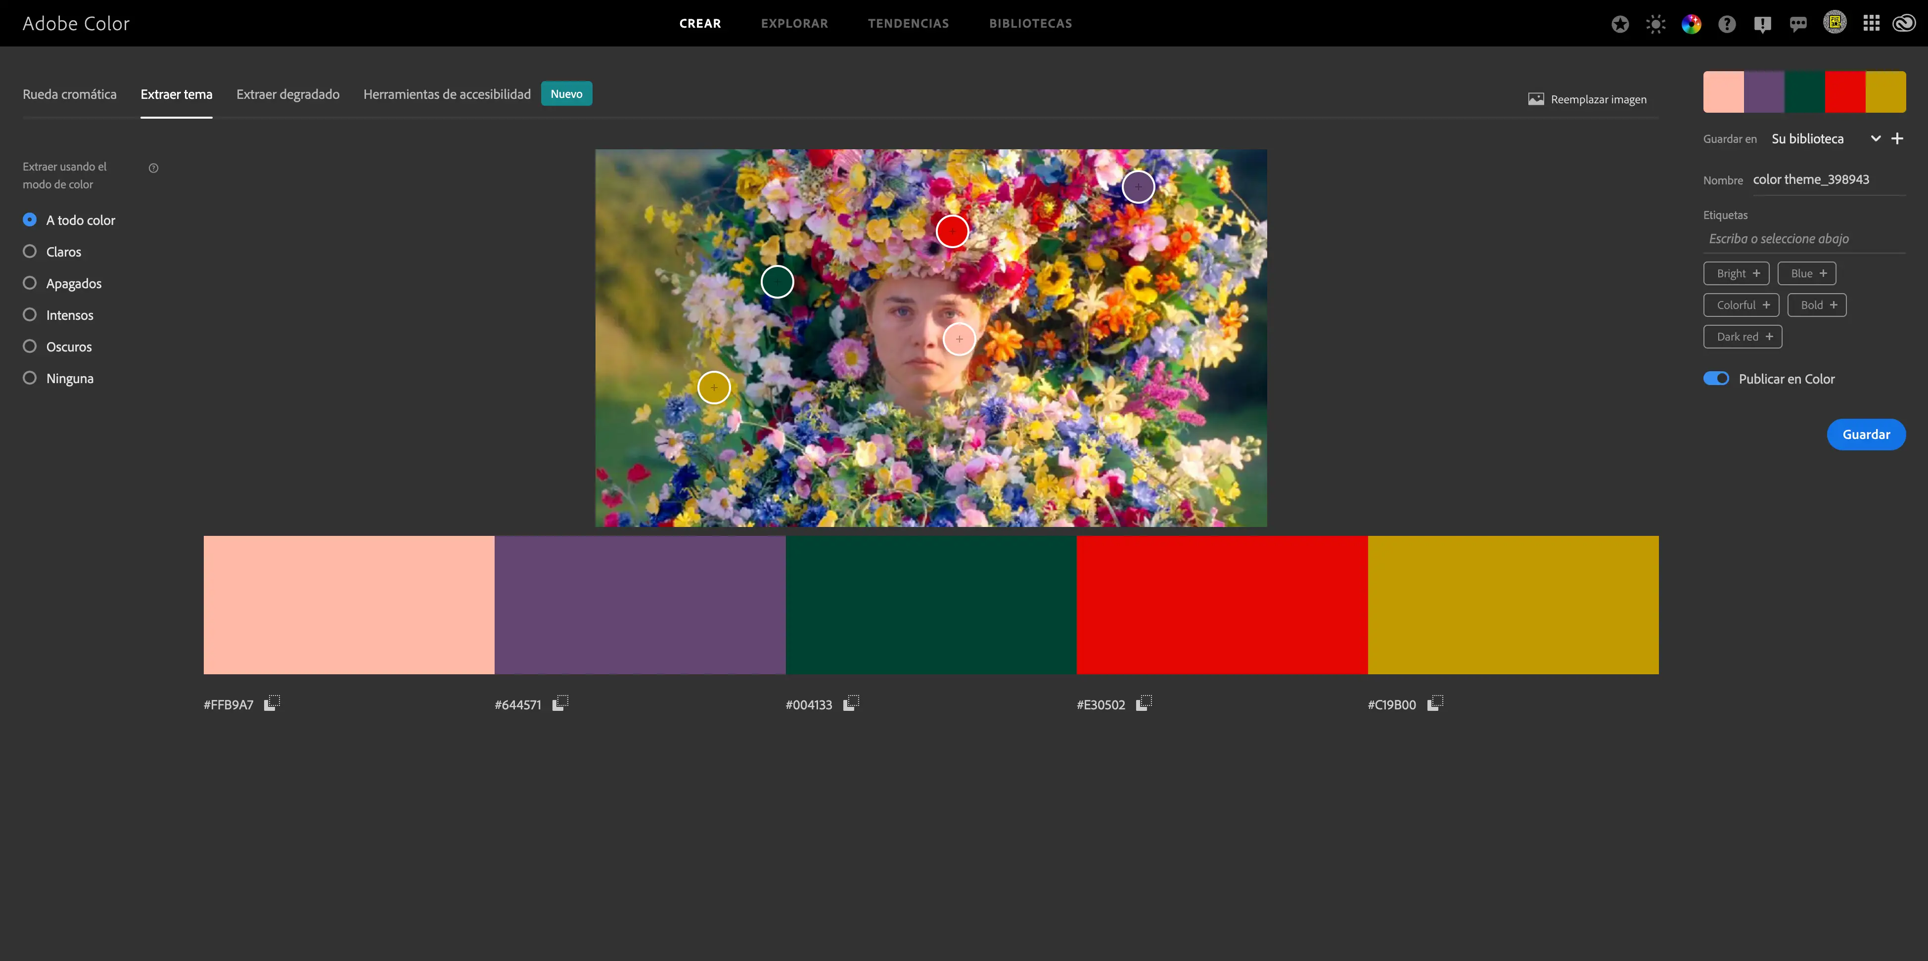Viewport: 1928px width, 961px height.
Task: Click the star icon in header
Action: click(x=1620, y=24)
